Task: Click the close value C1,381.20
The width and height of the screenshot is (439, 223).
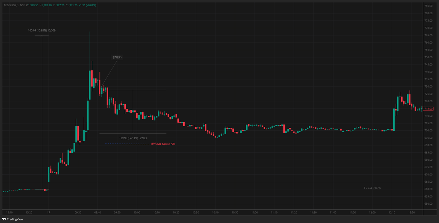Action: 71,5
